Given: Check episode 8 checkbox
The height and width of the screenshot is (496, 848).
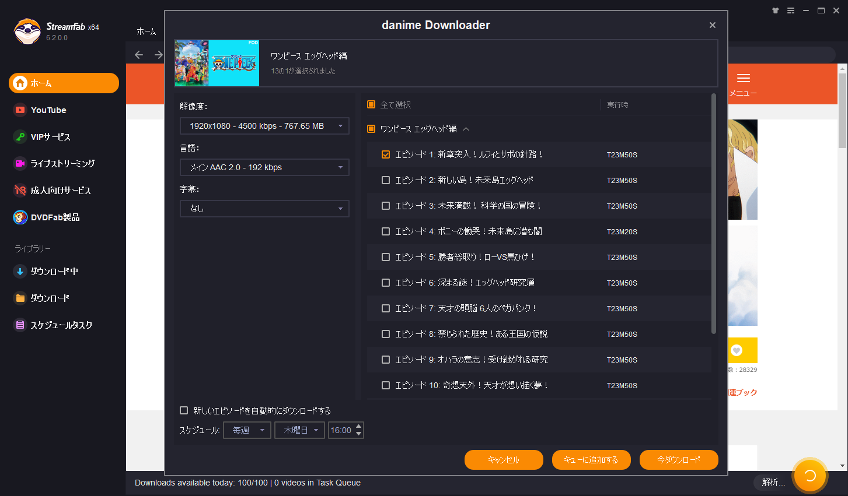Looking at the screenshot, I should pyautogui.click(x=386, y=334).
